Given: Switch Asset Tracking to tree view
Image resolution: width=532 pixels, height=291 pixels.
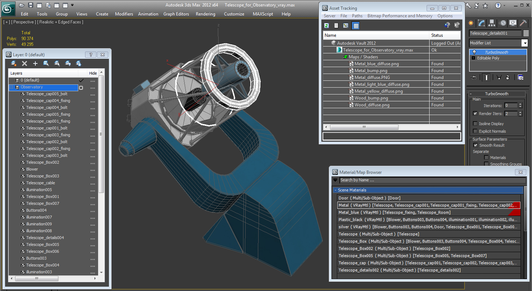Looking at the screenshot, I should [346, 26].
